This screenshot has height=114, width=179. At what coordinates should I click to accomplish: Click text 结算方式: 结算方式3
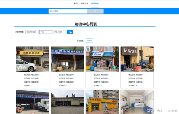pyautogui.click(x=101, y=82)
